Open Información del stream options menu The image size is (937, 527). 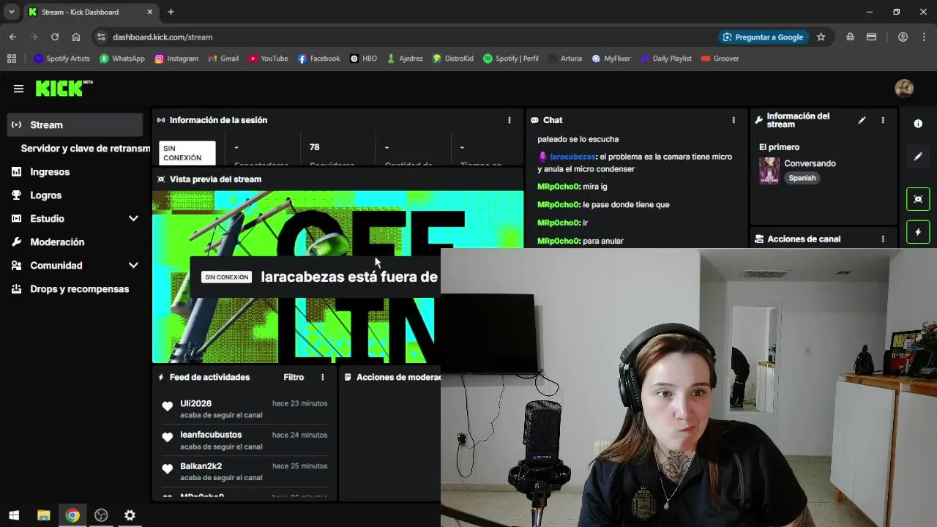pyautogui.click(x=883, y=120)
